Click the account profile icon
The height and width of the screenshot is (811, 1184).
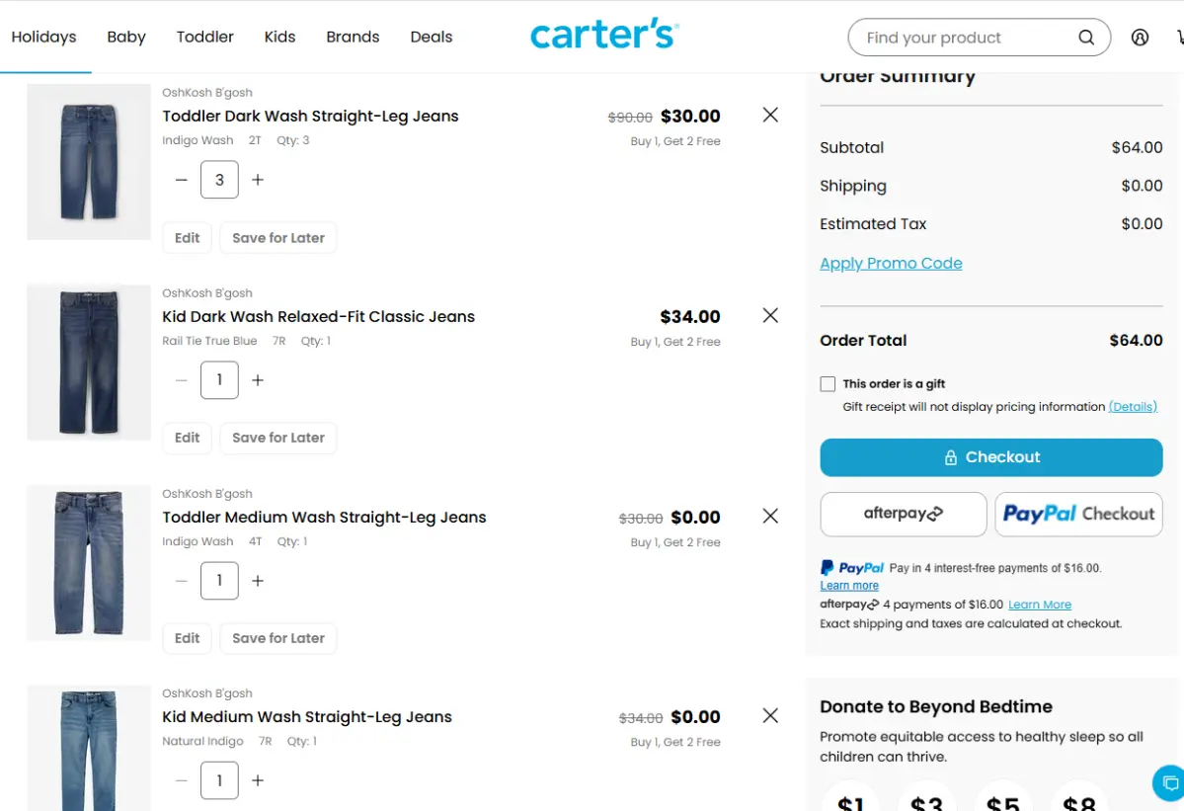[x=1140, y=37]
